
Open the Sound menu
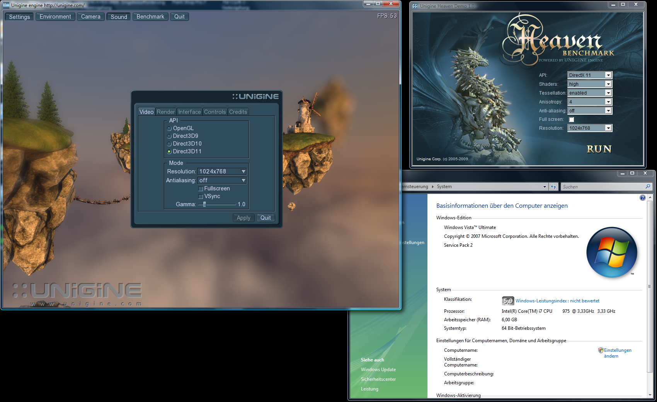point(119,17)
